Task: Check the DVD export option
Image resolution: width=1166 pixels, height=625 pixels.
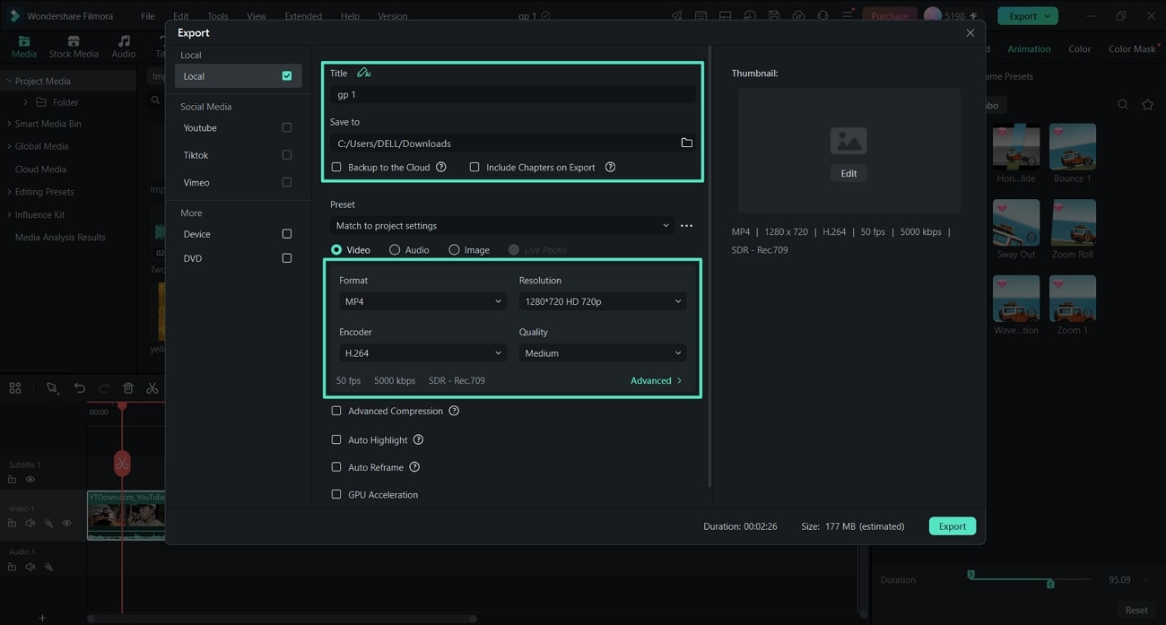Action: (287, 258)
